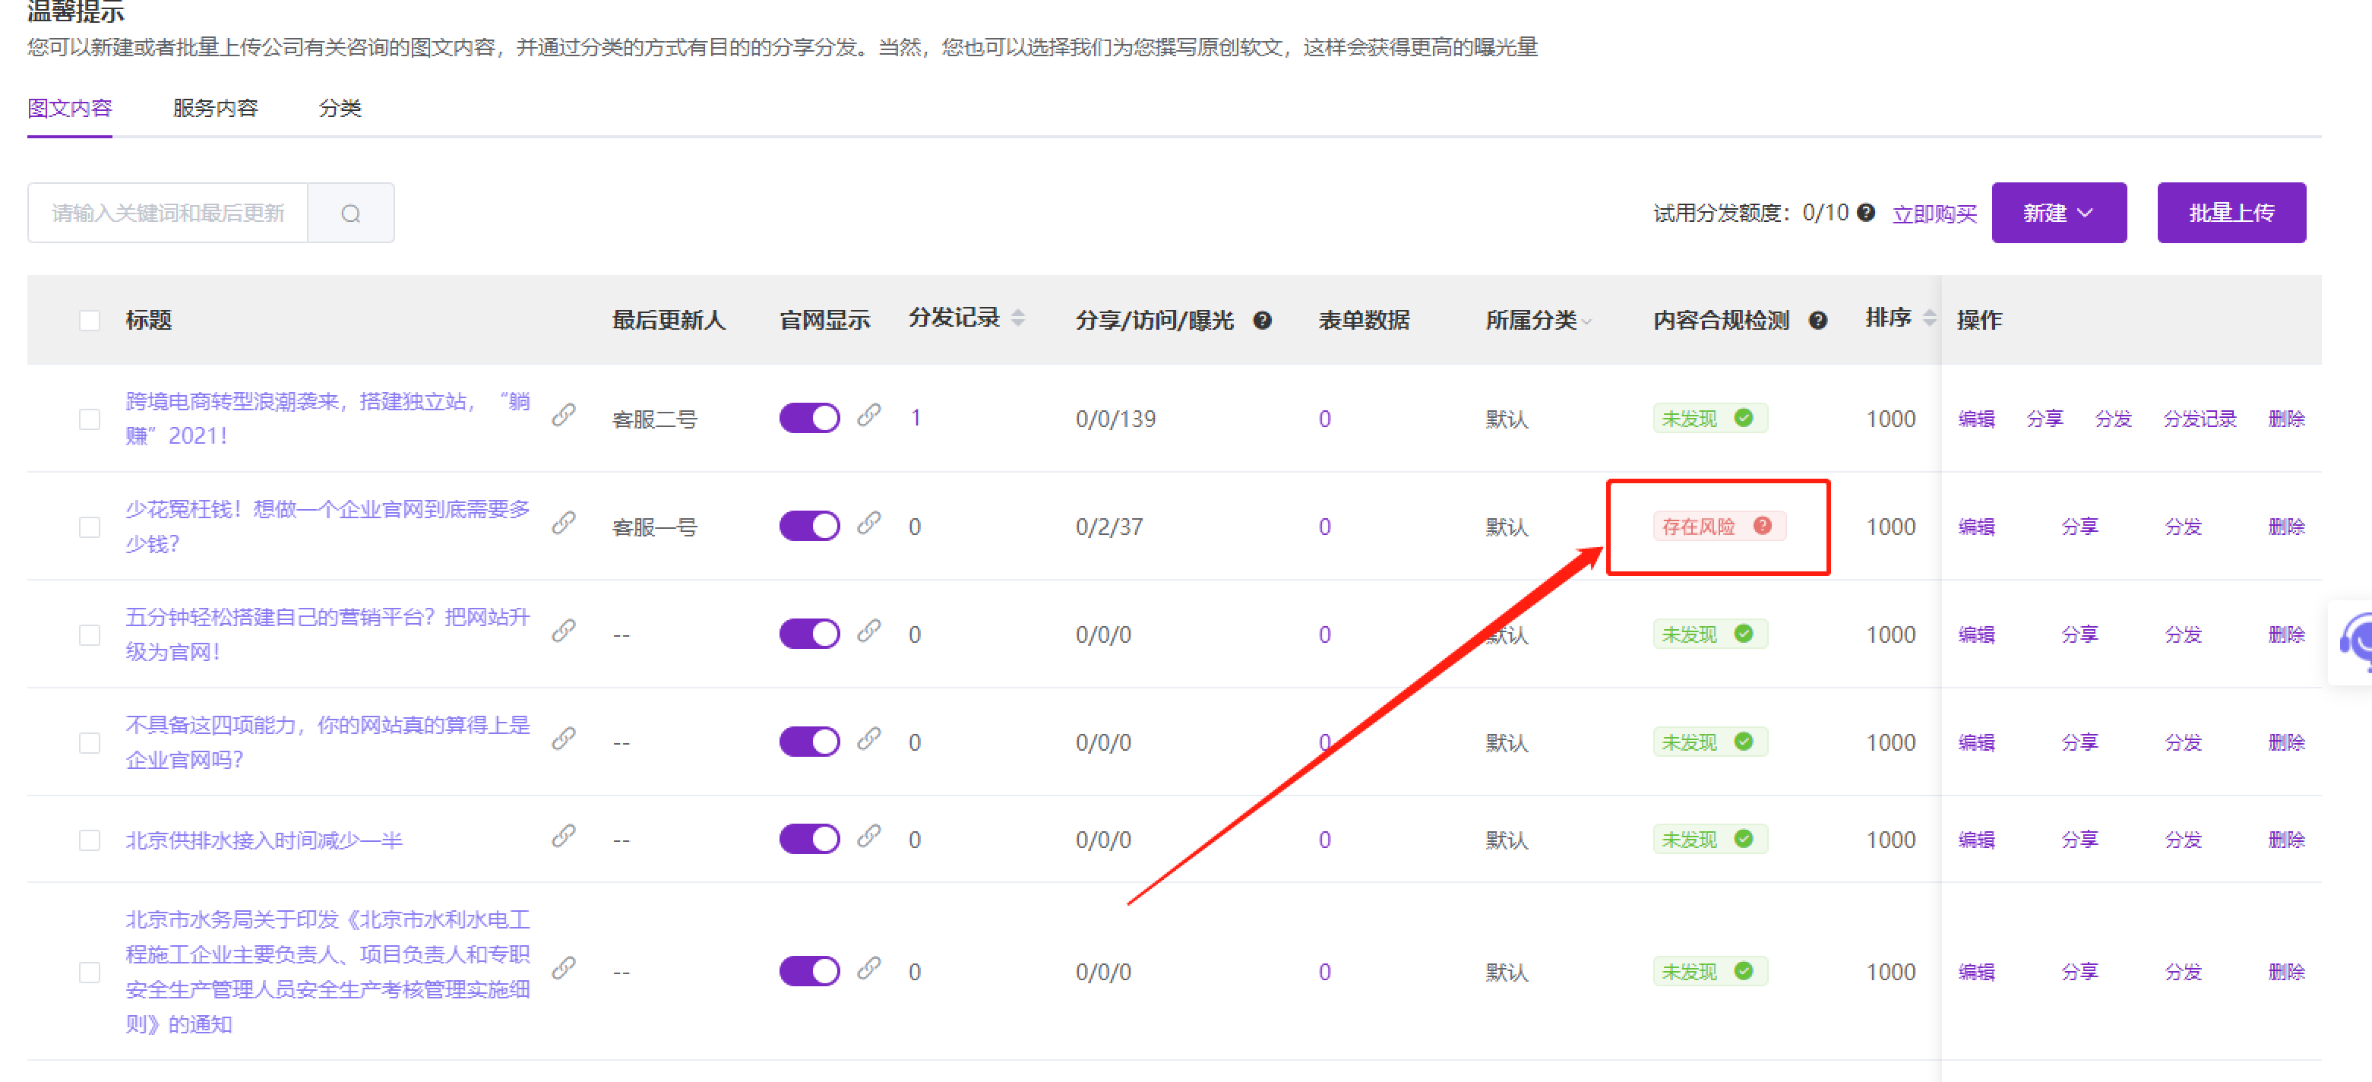This screenshot has width=2372, height=1082.
Task: Open help icon beside 分享/访问/曝光 header
Action: [1263, 320]
